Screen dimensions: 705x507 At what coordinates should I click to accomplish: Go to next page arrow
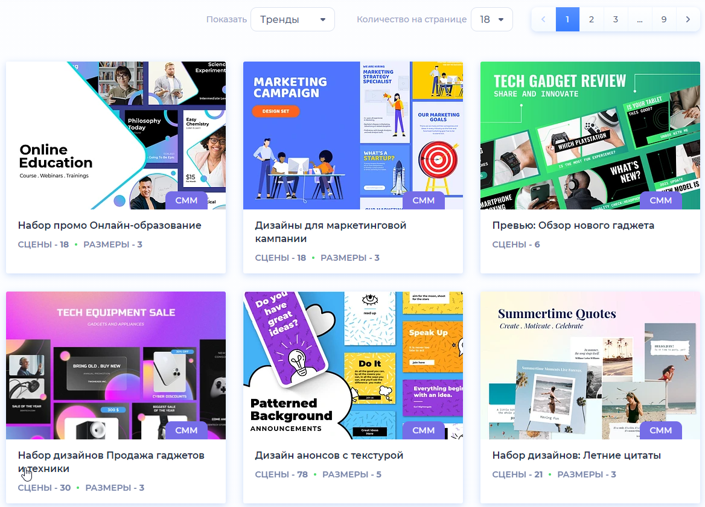coord(688,19)
